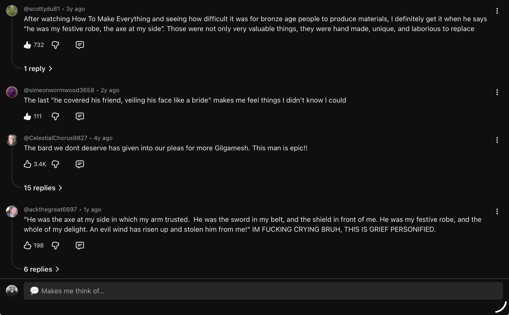
Task: Expand the 1 reply thread
Action: 38,69
